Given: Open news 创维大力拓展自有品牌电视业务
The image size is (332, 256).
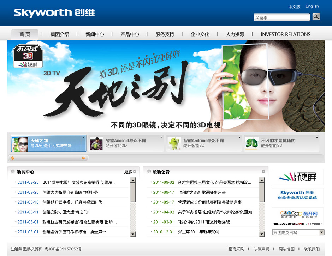Looking at the screenshot, I should pos(70,192).
